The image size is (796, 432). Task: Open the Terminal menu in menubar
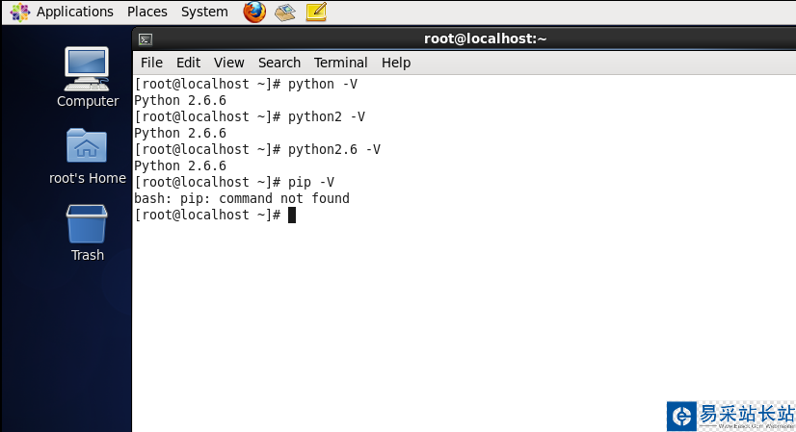pos(341,63)
